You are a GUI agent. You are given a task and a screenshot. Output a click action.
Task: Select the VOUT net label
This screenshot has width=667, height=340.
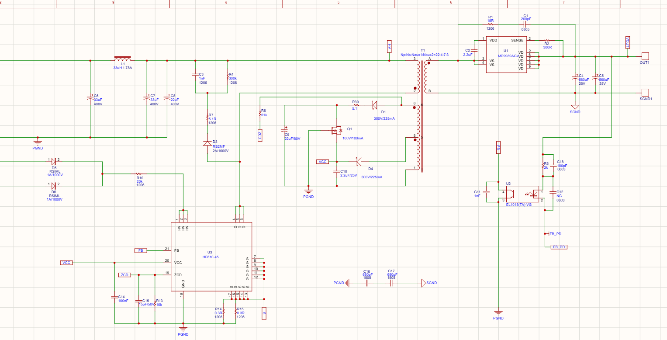click(x=627, y=42)
